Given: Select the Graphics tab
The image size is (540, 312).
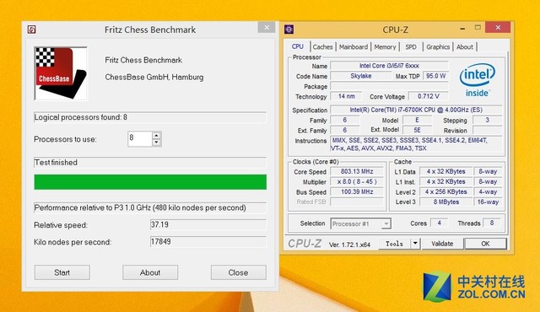Looking at the screenshot, I should (438, 47).
